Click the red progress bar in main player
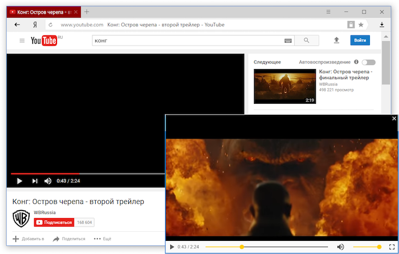This screenshot has height=254, width=399. 45,174
